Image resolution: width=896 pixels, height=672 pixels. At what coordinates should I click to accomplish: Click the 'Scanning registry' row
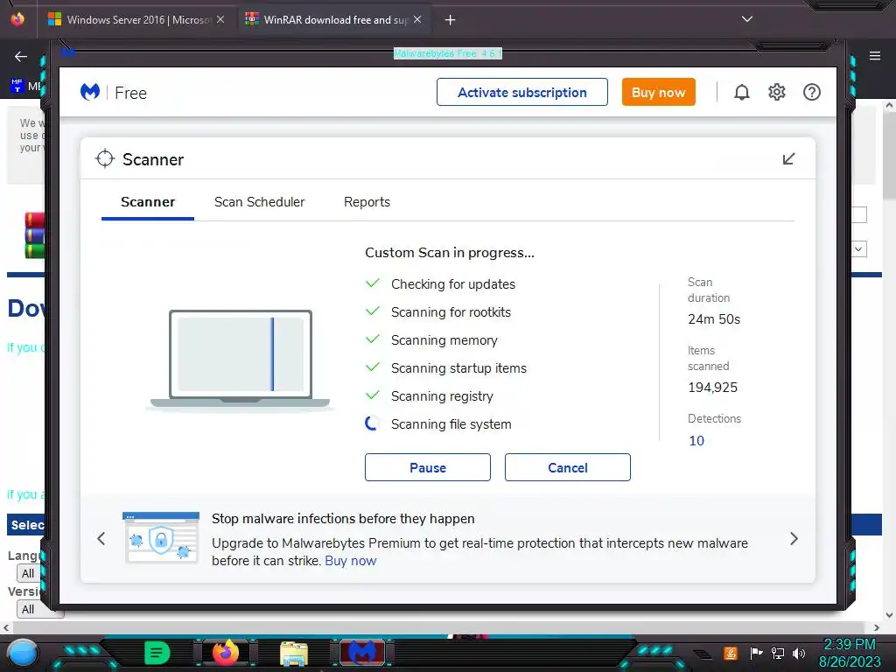click(x=429, y=396)
